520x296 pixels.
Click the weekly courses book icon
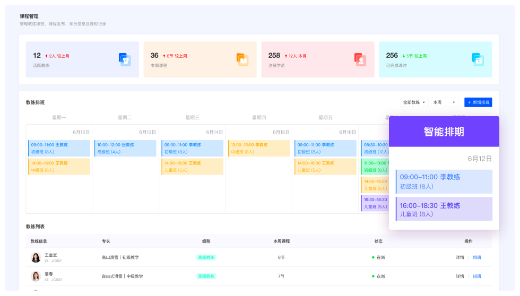point(242,59)
